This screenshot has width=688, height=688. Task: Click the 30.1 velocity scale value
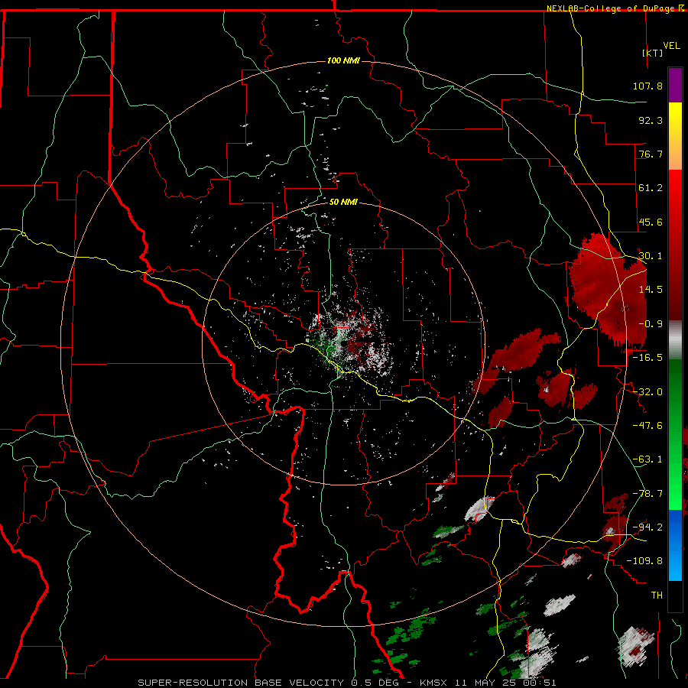[651, 256]
